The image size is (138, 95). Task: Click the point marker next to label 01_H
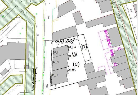click(x=53, y=54)
